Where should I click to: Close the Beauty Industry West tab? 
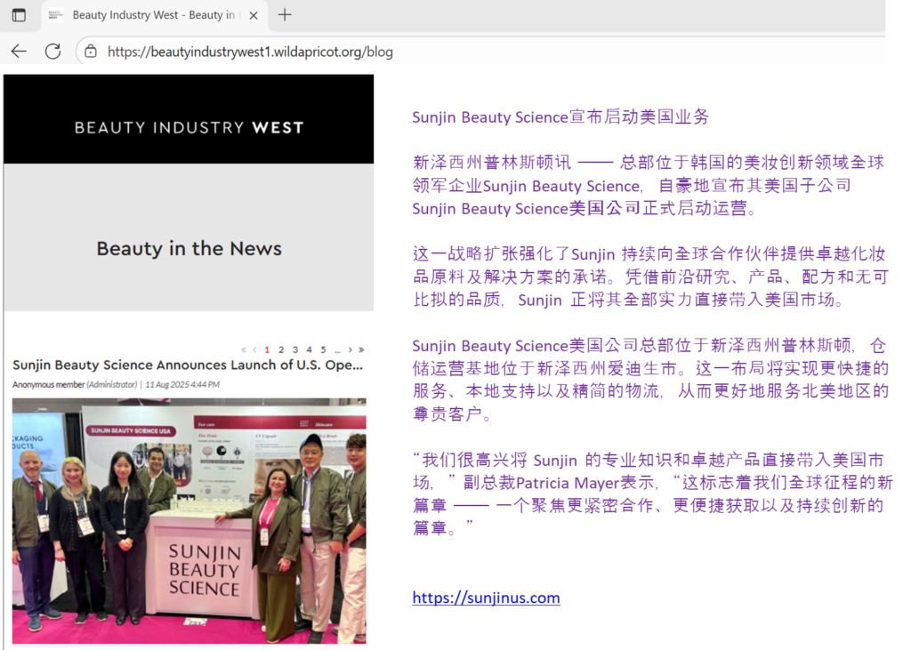254,15
